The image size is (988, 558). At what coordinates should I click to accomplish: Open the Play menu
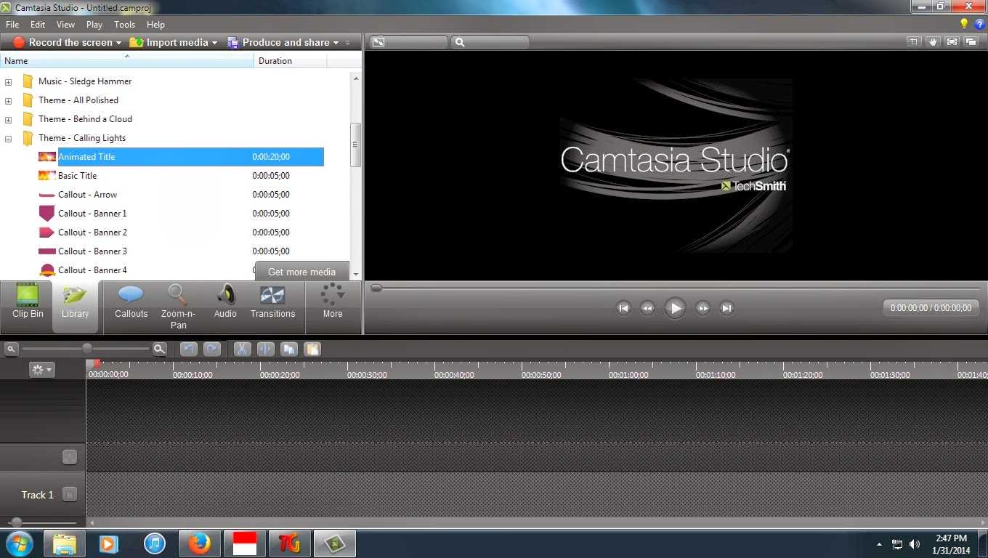94,24
